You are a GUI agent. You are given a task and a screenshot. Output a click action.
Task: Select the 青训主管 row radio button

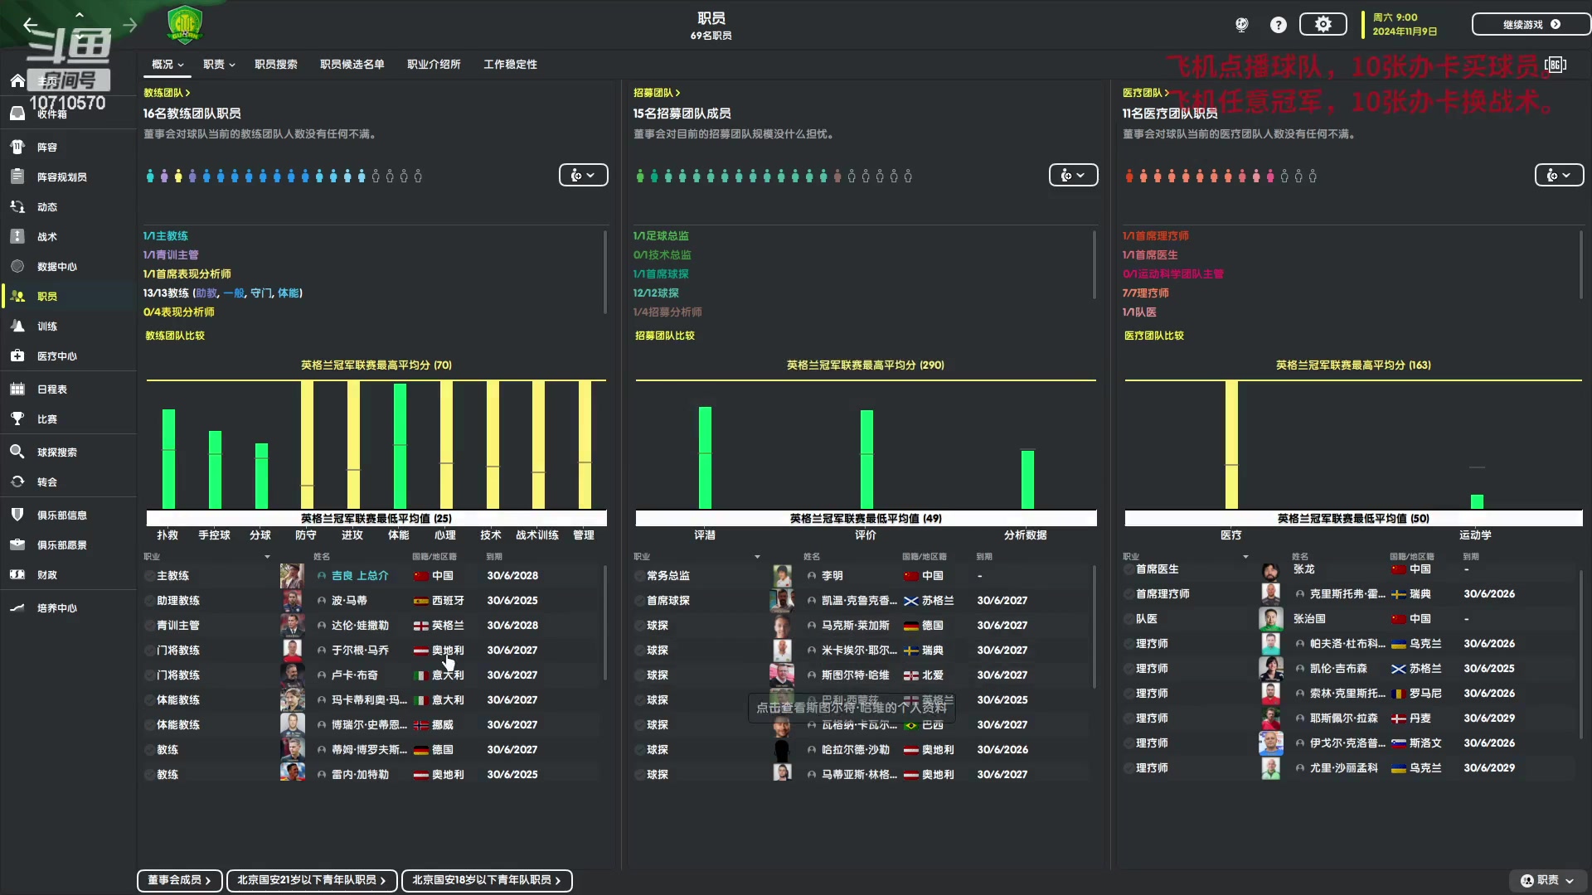[x=149, y=626]
